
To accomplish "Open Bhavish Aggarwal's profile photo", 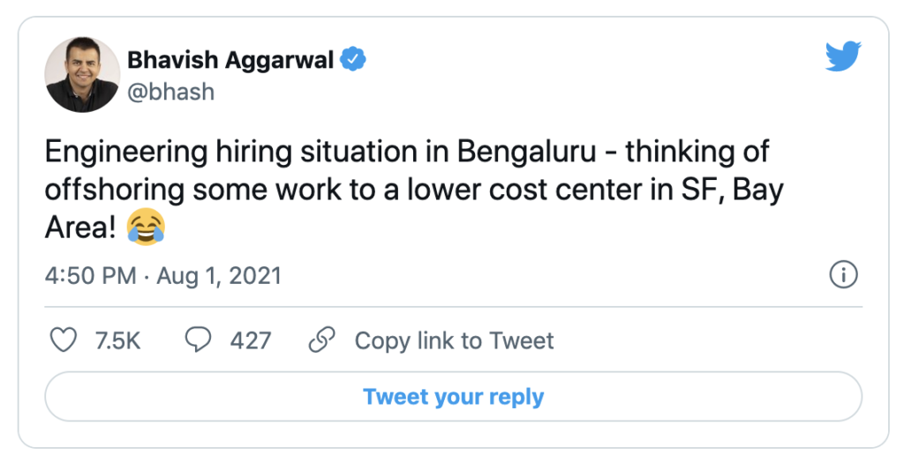I will (x=82, y=75).
